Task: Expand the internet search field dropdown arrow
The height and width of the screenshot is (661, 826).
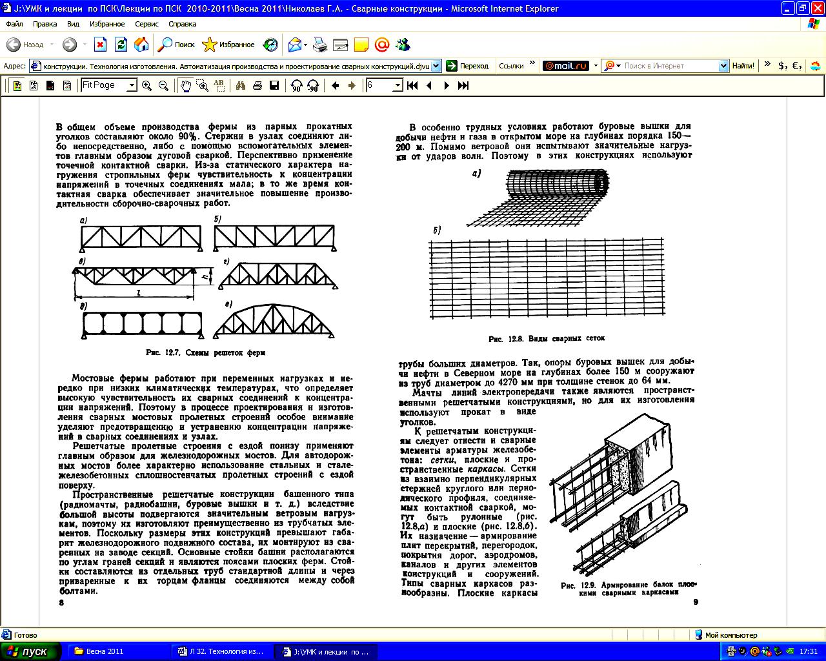Action: point(723,66)
